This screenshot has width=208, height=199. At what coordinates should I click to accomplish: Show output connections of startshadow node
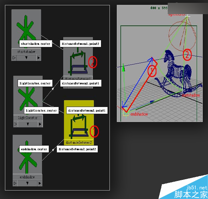[38, 58]
